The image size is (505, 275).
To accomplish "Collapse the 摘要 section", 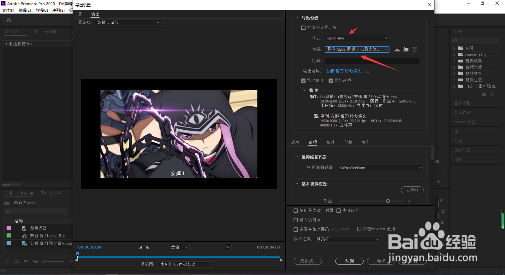I will click(305, 90).
